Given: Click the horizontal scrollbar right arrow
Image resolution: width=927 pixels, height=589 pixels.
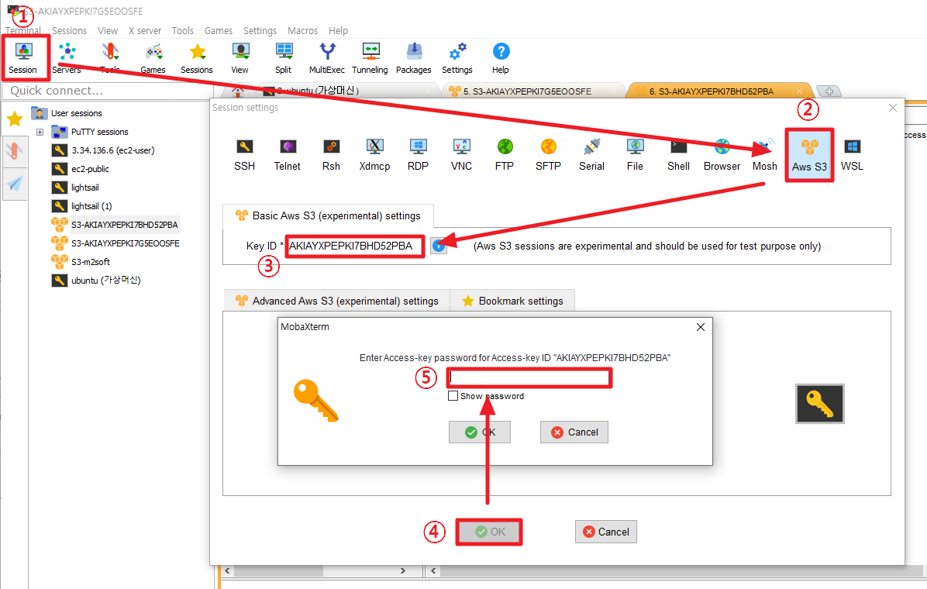Looking at the screenshot, I should click(x=402, y=570).
